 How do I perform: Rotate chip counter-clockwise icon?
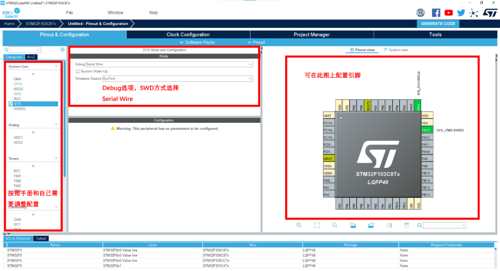coord(371,225)
